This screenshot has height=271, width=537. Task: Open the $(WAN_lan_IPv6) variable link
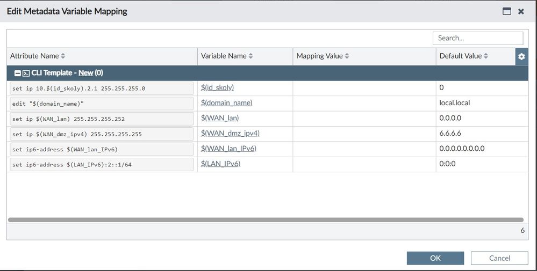tap(228, 148)
